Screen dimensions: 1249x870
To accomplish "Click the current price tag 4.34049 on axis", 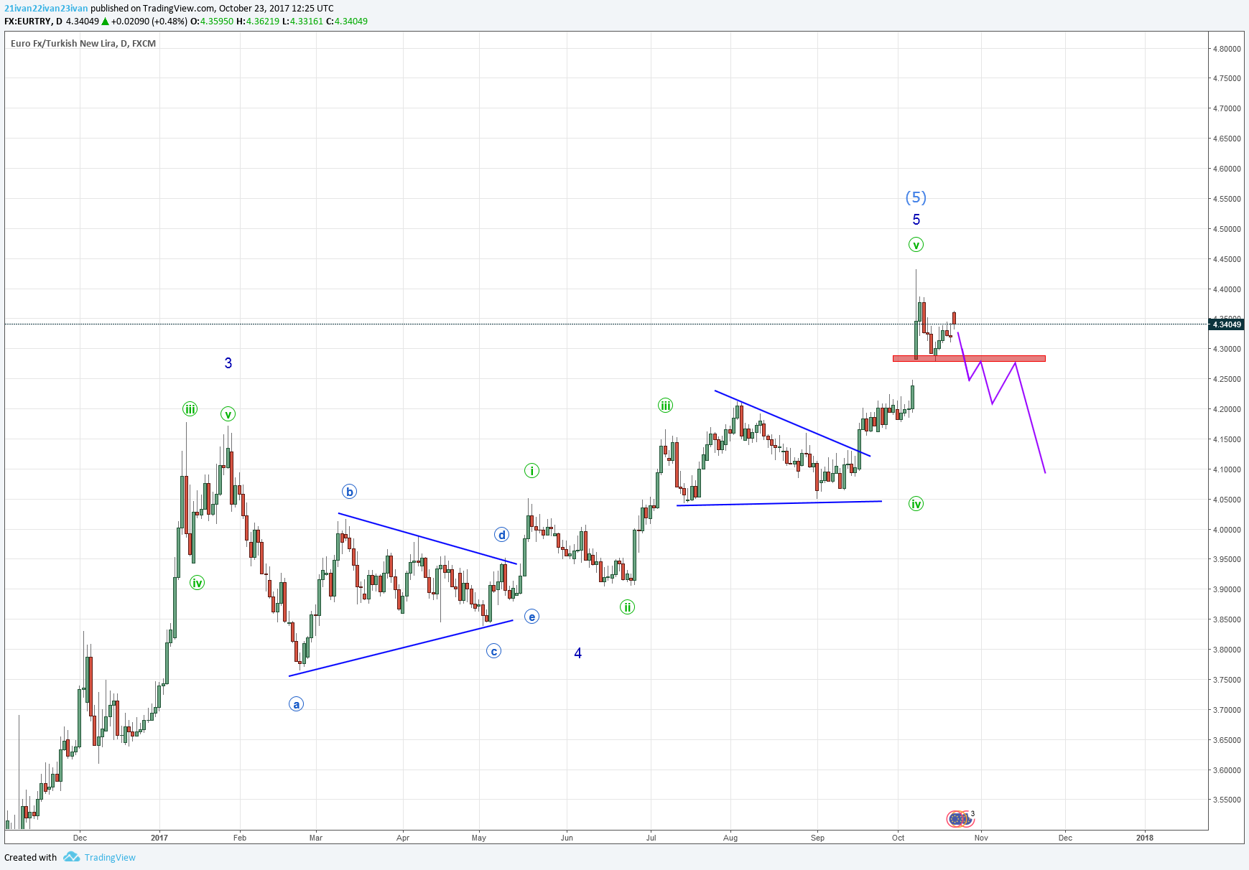I will (x=1227, y=324).
